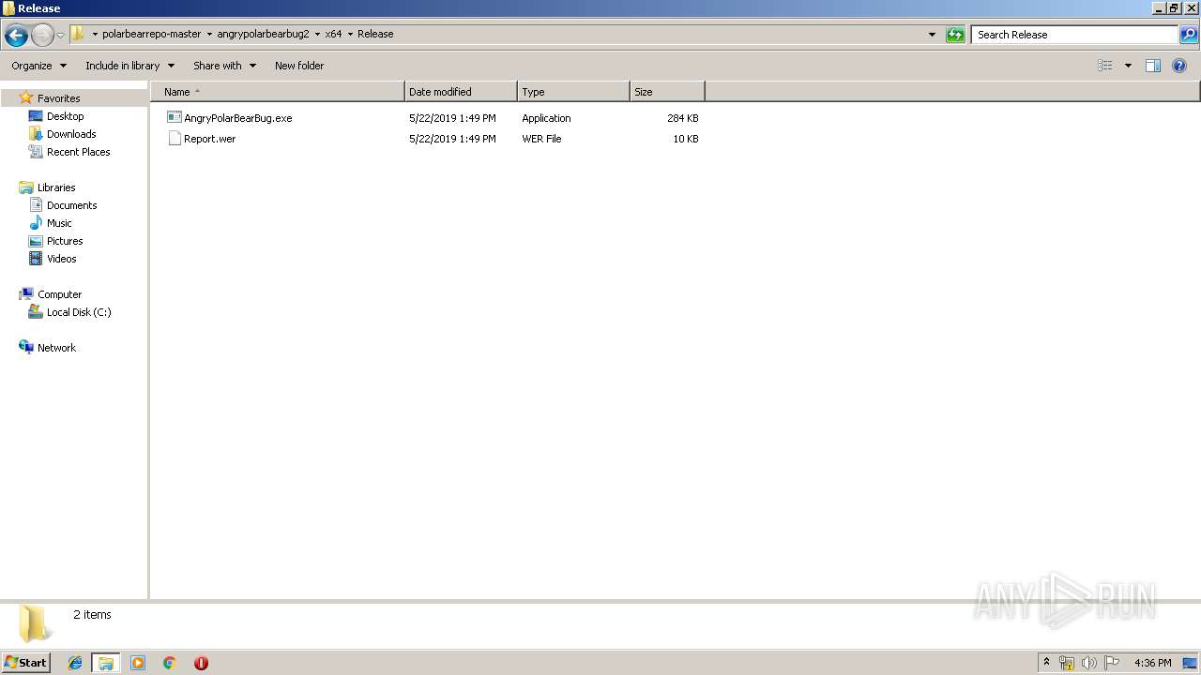Select AngryPolarBearBug.exe file
The width and height of the screenshot is (1201, 675).
pyautogui.click(x=237, y=118)
